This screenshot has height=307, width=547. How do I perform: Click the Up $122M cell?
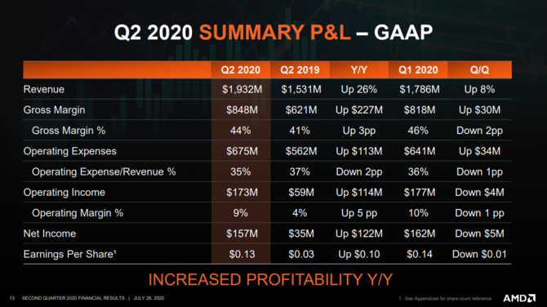[x=359, y=234]
